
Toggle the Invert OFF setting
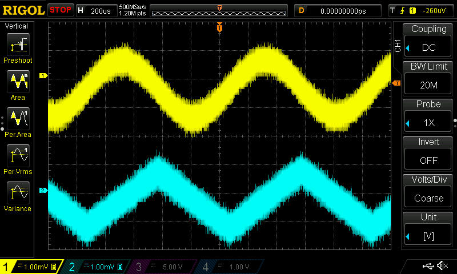[428, 153]
